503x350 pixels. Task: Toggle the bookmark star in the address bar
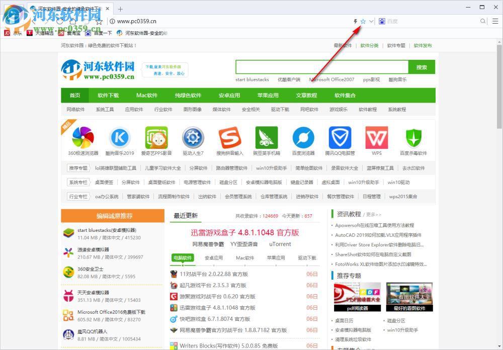[x=363, y=22]
